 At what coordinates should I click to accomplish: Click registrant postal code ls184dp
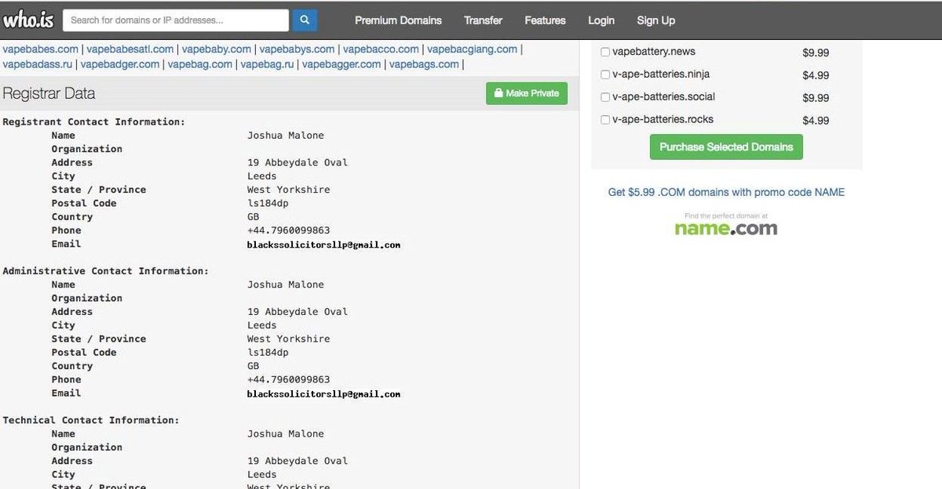(268, 203)
